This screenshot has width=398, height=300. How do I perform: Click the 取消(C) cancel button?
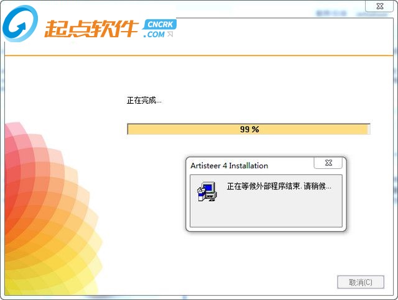tap(361, 282)
